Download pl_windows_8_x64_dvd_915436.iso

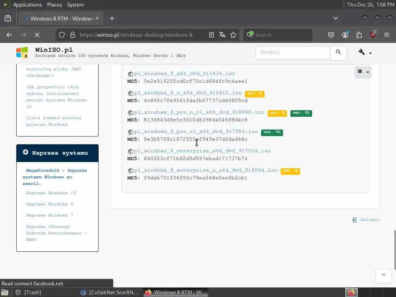[184, 73]
